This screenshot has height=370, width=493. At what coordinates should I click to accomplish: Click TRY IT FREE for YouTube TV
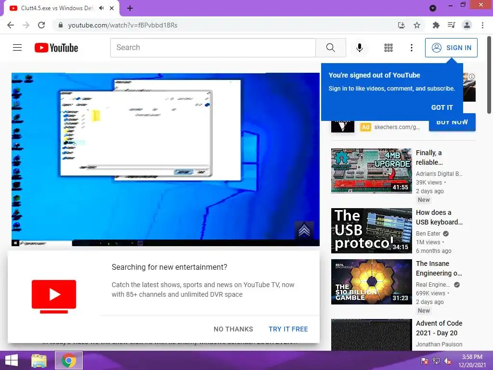288,329
